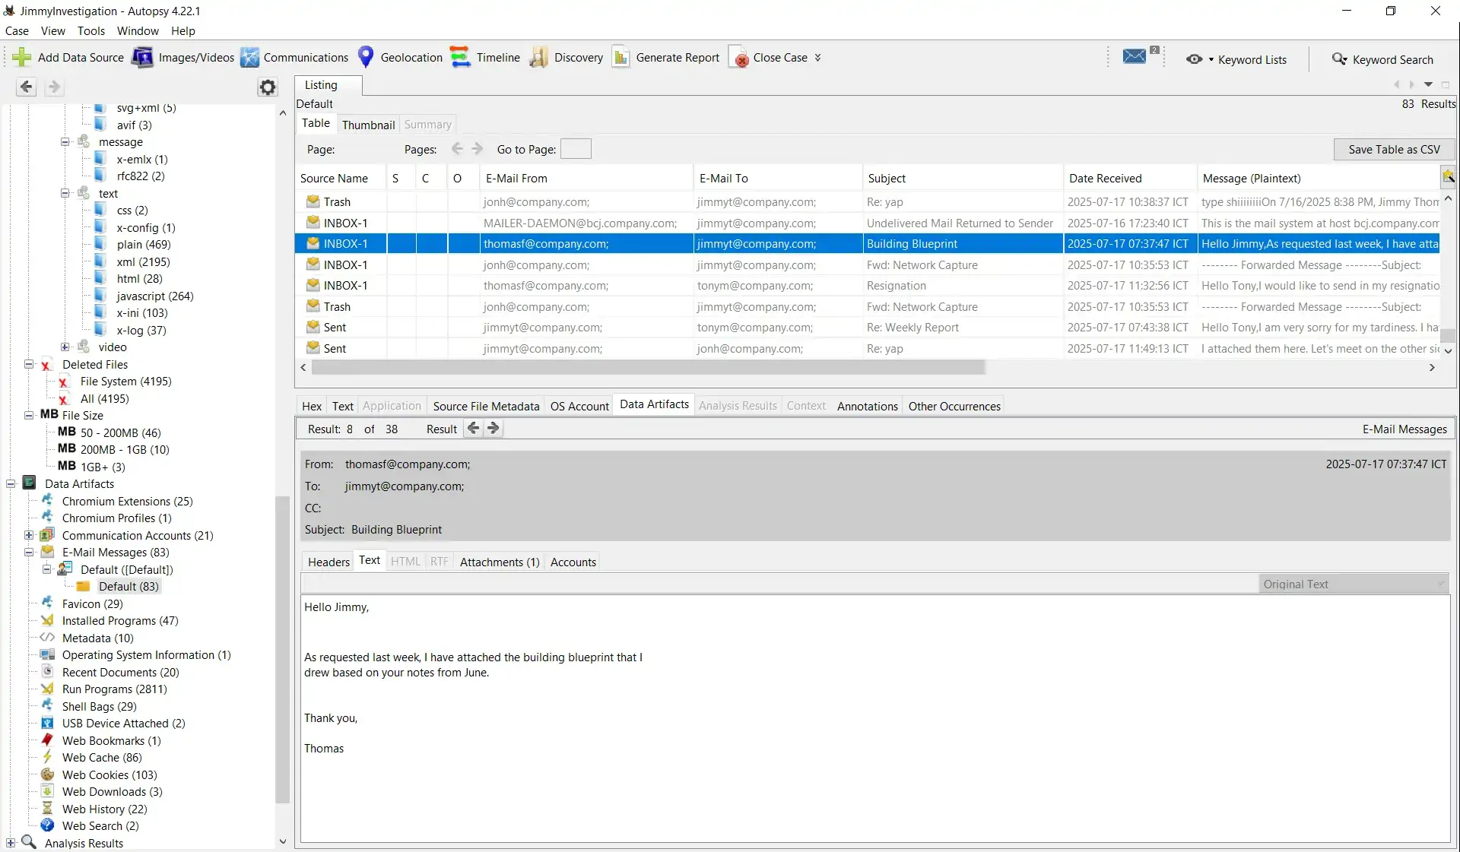Click the Generate Report icon
Viewport: 1460px width, 852px height.
tap(621, 58)
